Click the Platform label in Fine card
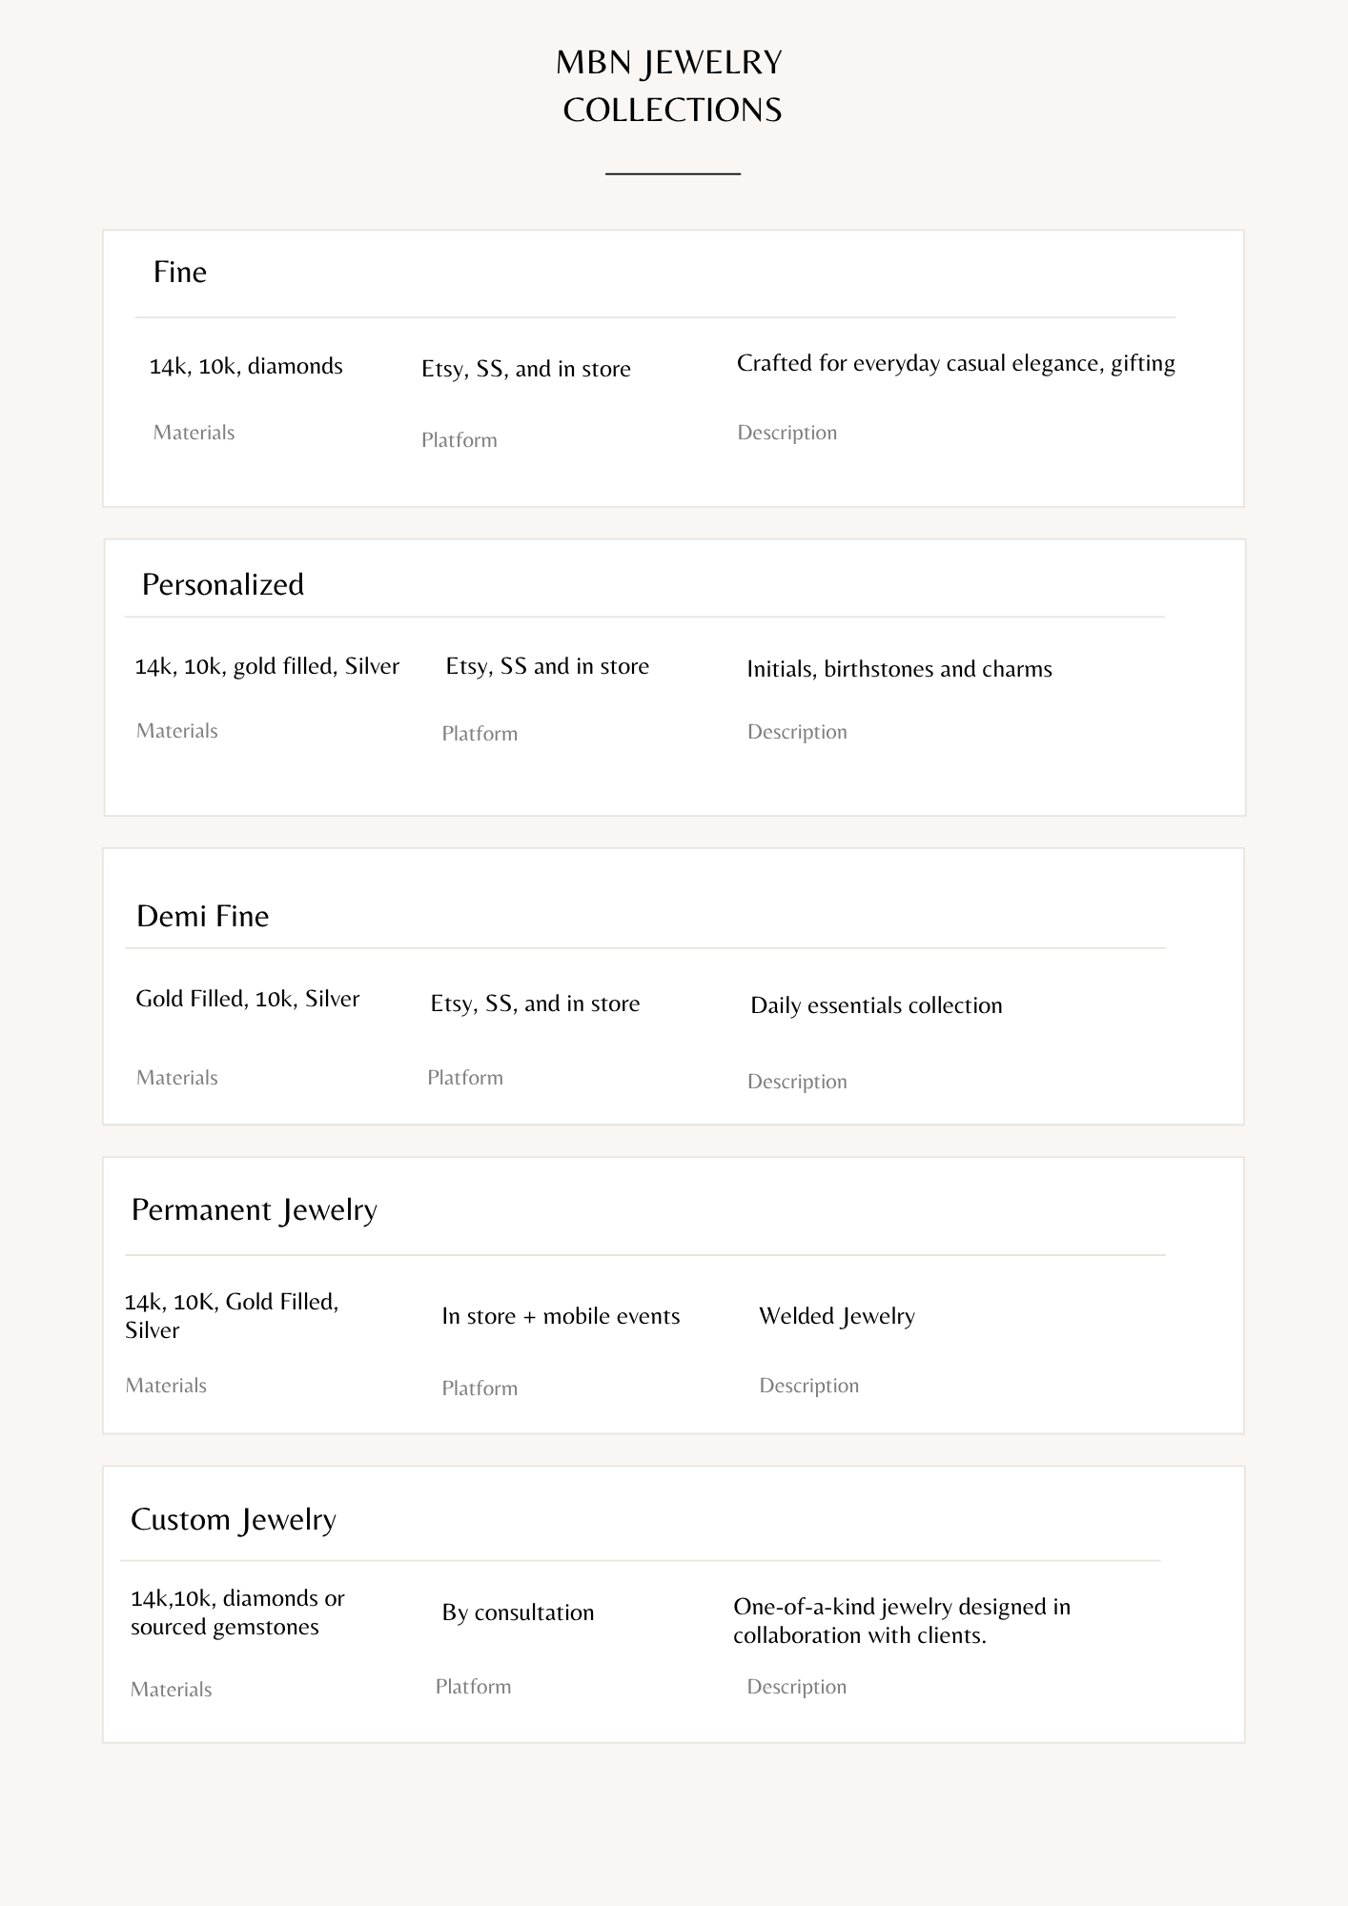Viewport: 1348px width, 1906px height. (x=460, y=440)
